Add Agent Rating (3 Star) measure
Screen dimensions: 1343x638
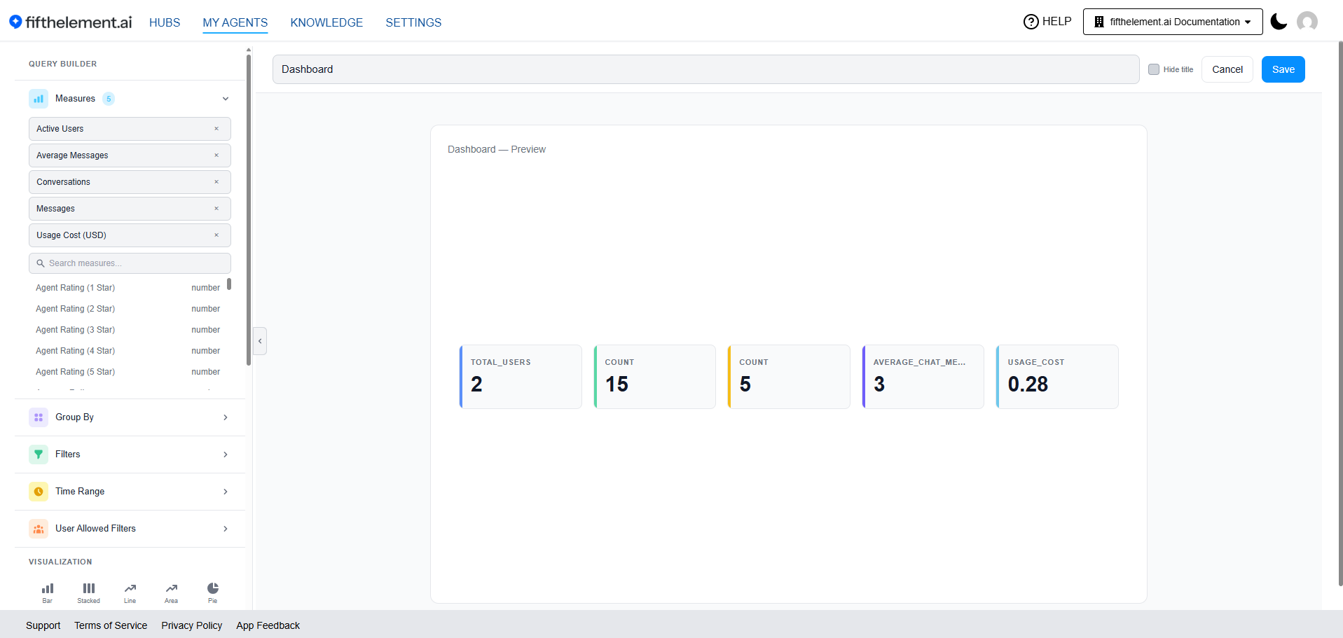pyautogui.click(x=128, y=330)
